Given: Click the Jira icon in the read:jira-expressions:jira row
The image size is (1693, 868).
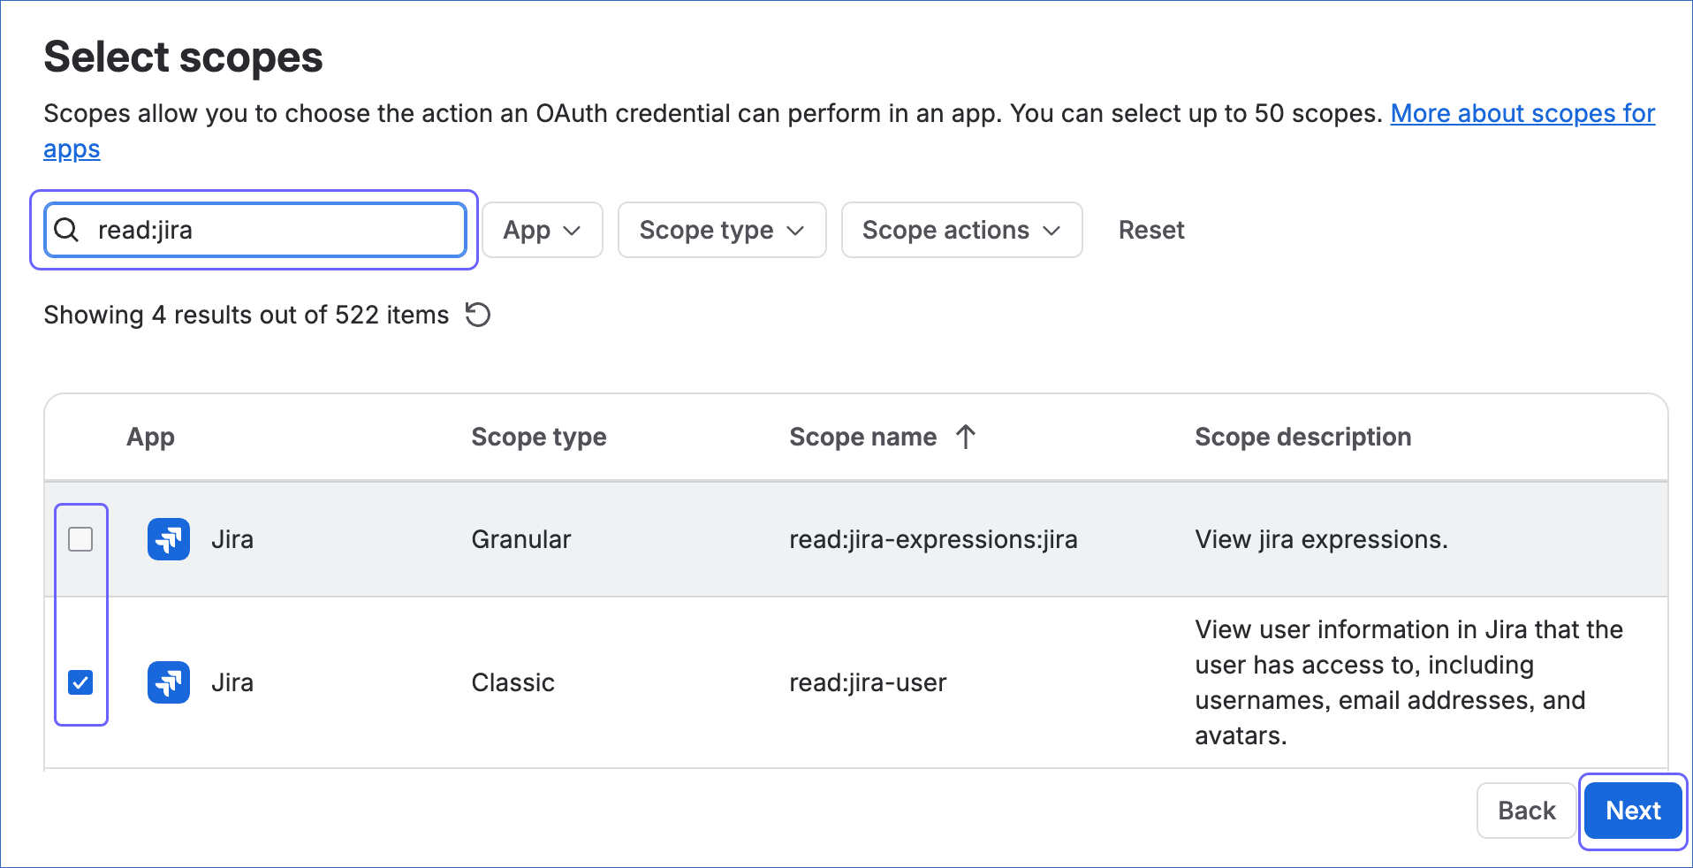Looking at the screenshot, I should click(x=169, y=539).
